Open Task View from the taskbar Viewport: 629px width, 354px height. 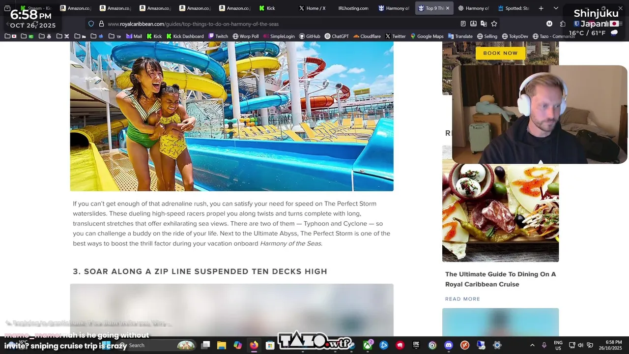[205, 345]
